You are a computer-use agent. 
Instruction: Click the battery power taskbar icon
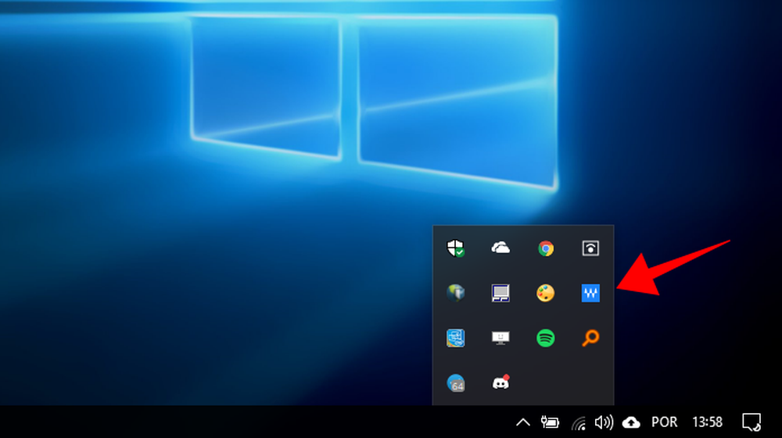550,422
